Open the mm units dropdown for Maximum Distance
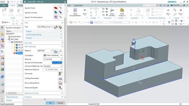The image size is (189, 106). [58, 69]
